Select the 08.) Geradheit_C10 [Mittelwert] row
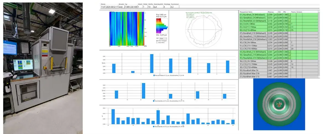 [x=279, y=36]
